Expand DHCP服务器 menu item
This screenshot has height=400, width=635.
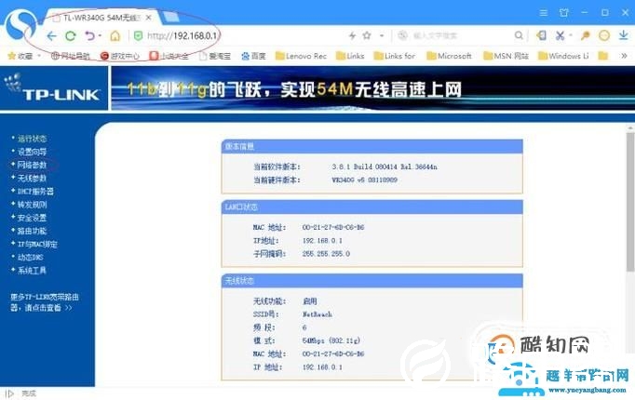point(35,192)
